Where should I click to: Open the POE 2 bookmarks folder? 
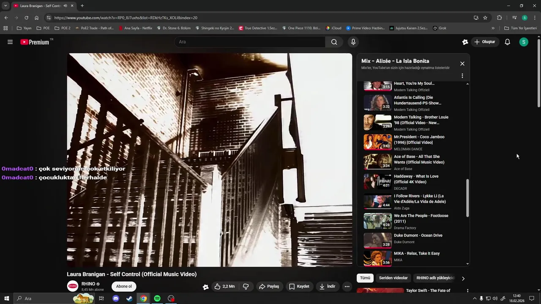(63, 28)
